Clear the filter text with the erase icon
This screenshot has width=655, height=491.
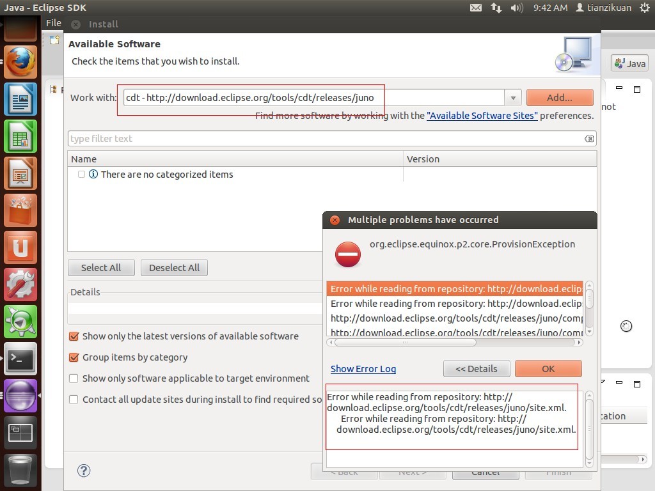[x=589, y=139]
